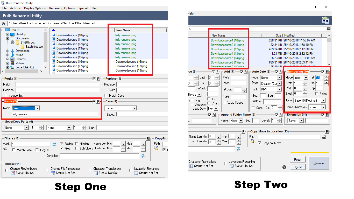Enable the Subfolders filter checkbox
The height and width of the screenshot is (199, 354).
tap(77, 148)
